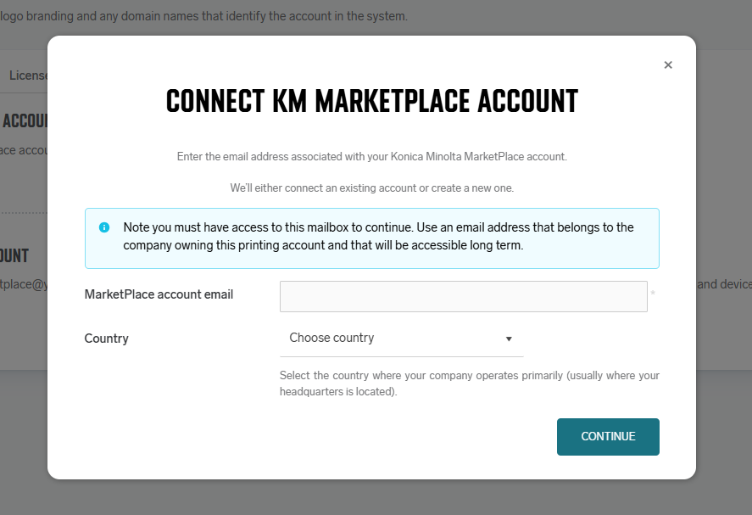Click the blue info icon in the note
Image resolution: width=752 pixels, height=515 pixels.
pyautogui.click(x=104, y=227)
